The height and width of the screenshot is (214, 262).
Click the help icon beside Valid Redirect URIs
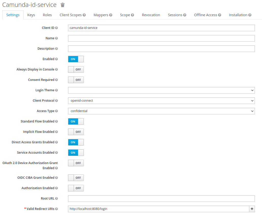point(56,209)
